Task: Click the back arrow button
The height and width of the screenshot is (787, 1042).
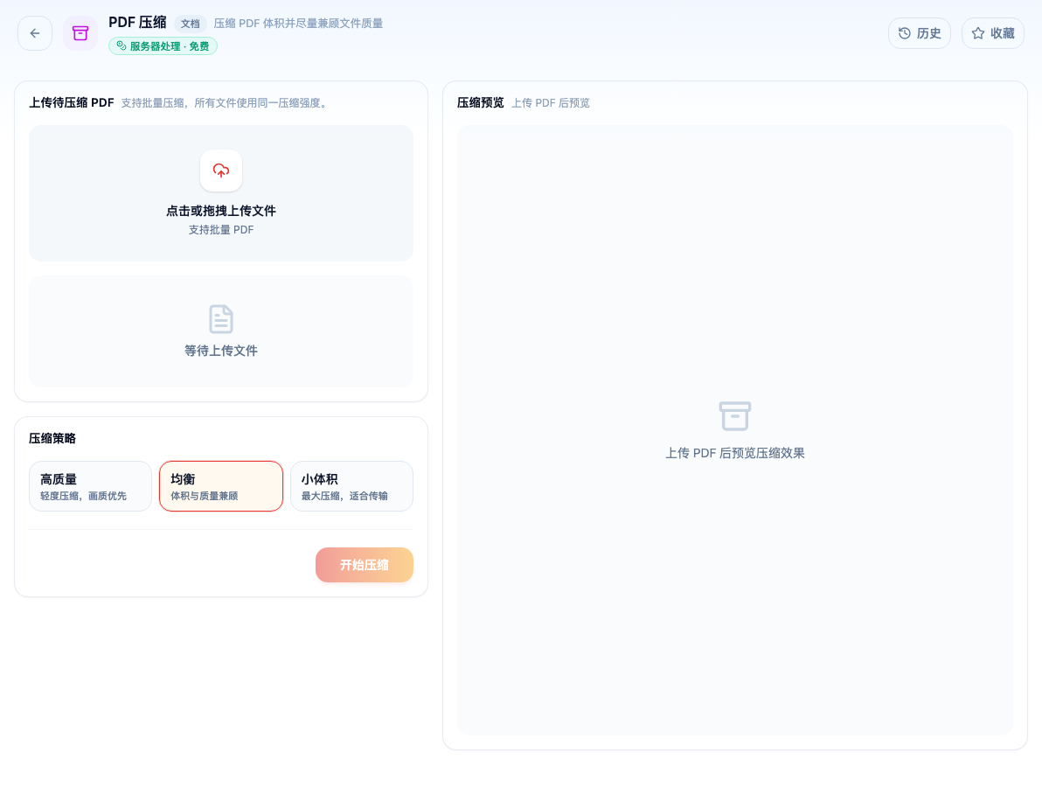Action: 35,33
